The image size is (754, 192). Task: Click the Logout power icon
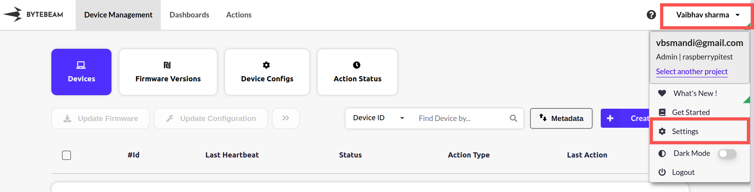[662, 172]
